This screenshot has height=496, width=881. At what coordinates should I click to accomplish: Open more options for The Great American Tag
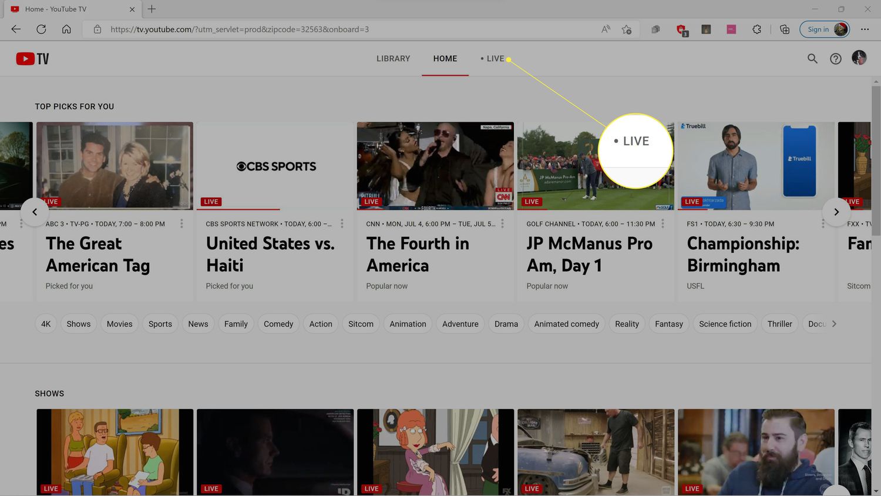[181, 224]
